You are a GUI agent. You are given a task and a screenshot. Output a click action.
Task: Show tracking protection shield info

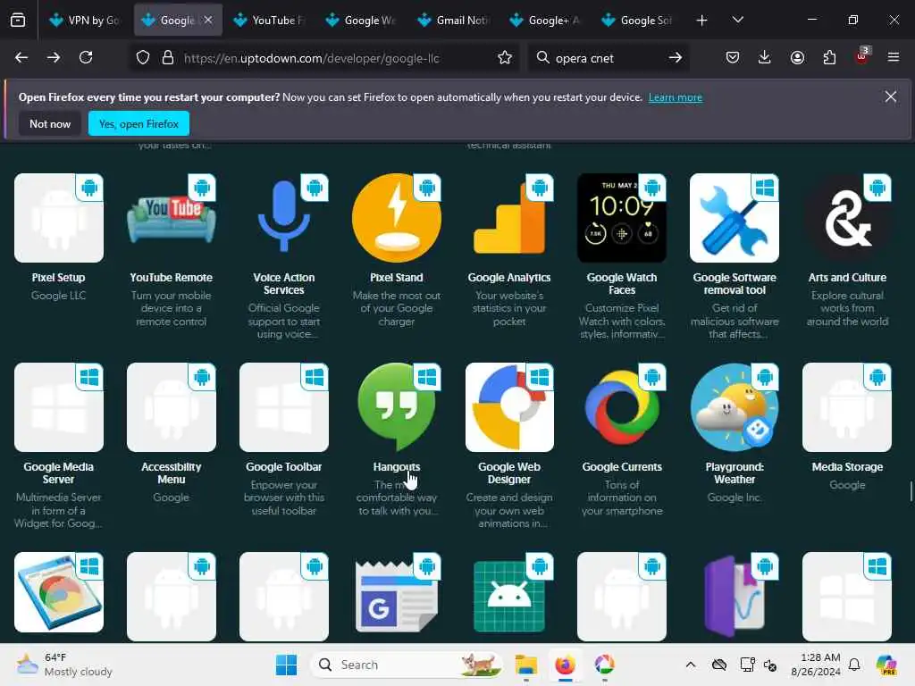pyautogui.click(x=143, y=57)
